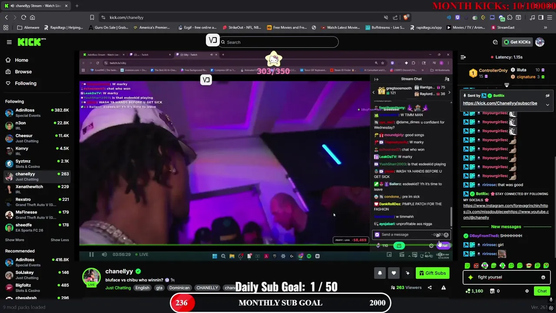This screenshot has width=556, height=313.
Task: Open a new browser tab
Action: pos(77,6)
